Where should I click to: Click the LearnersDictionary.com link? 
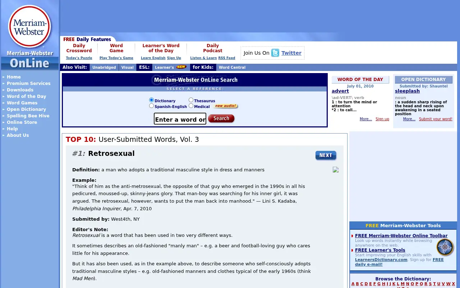381,260
